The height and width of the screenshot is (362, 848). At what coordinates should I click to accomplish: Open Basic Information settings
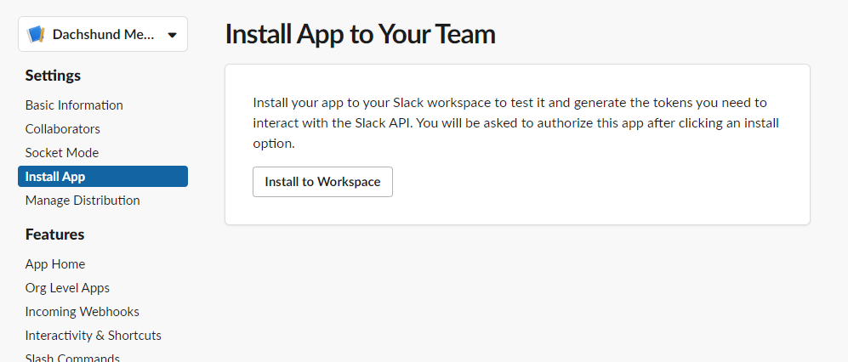click(x=74, y=105)
